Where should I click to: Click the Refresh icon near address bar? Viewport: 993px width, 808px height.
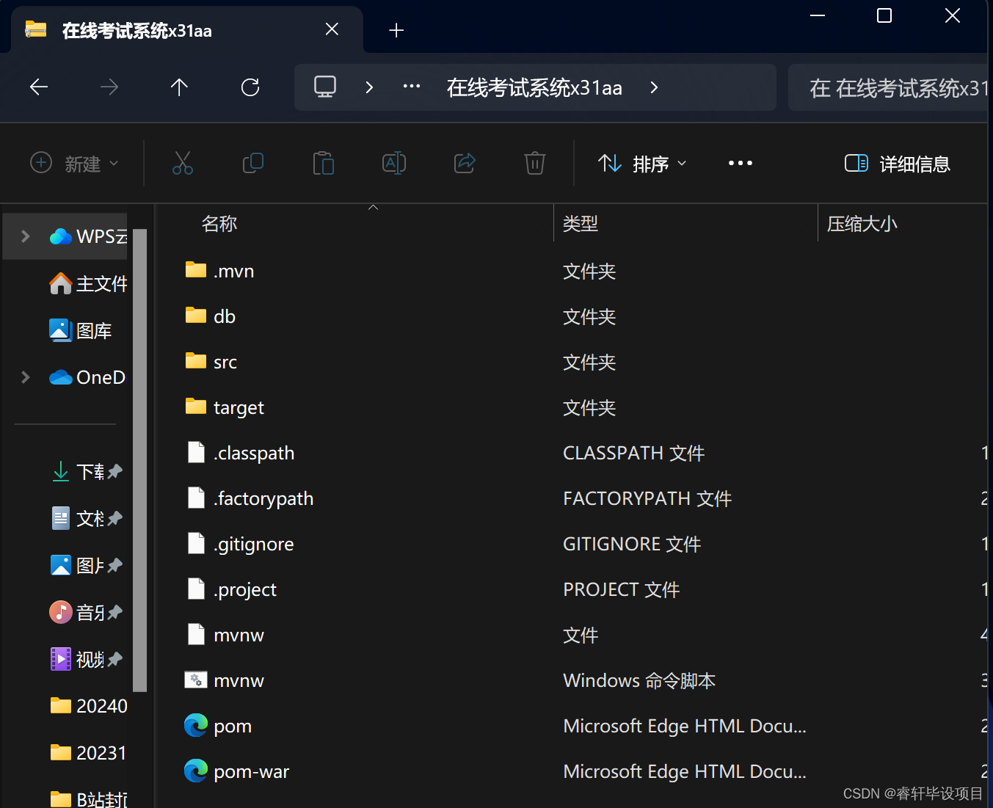click(x=250, y=87)
